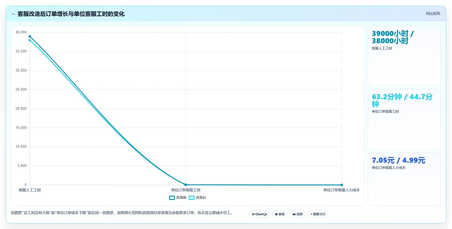This screenshot has height=229, width=452.
Task: Click the x-axis label 单位订单客服人力成本
Action: [x=342, y=190]
